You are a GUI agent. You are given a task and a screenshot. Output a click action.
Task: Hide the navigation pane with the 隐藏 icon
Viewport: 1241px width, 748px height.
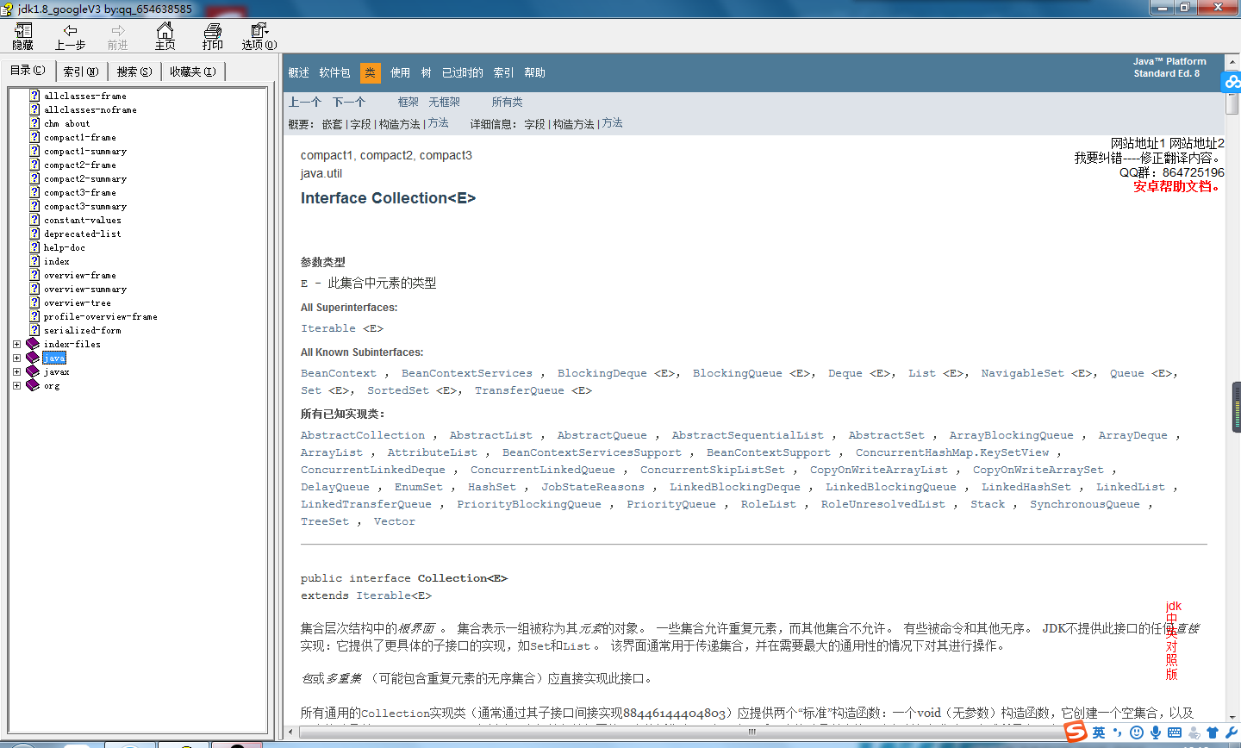pyautogui.click(x=22, y=36)
